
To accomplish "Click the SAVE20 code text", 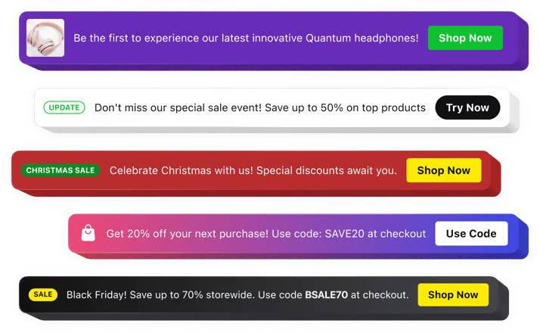I will (346, 234).
